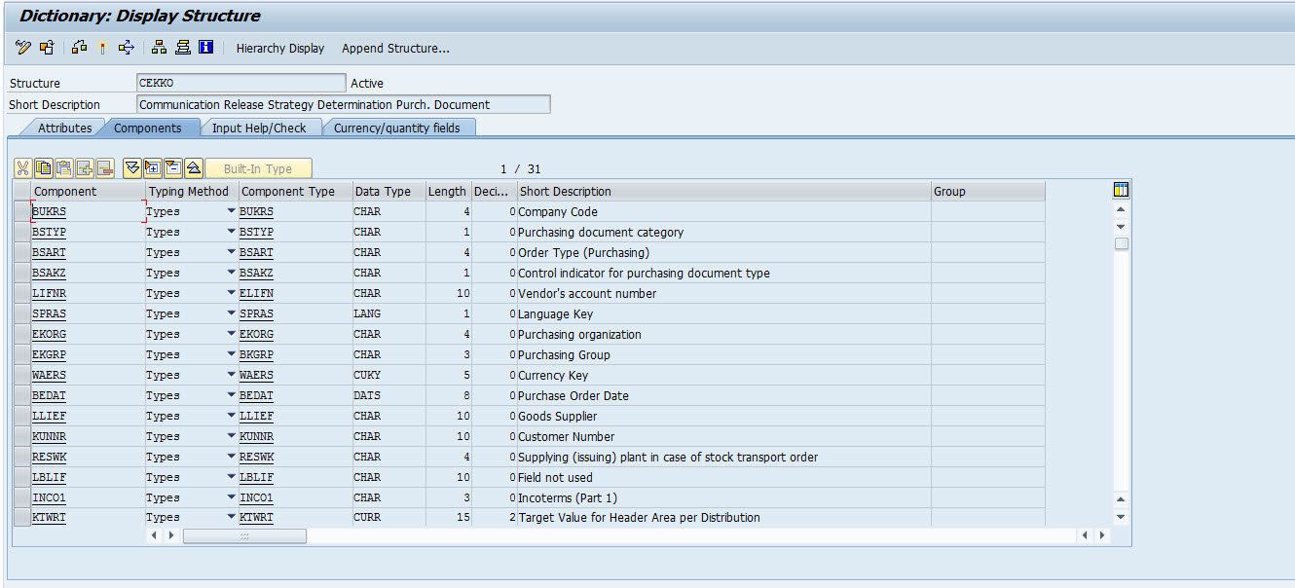Screen dimensions: 1295x588
Task: Click the Short Description column header
Action: click(723, 191)
